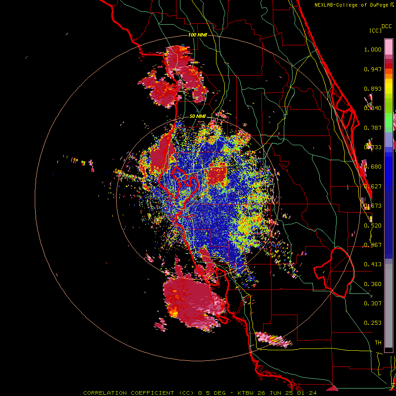Click the '[CC]' units label

pyautogui.click(x=375, y=30)
